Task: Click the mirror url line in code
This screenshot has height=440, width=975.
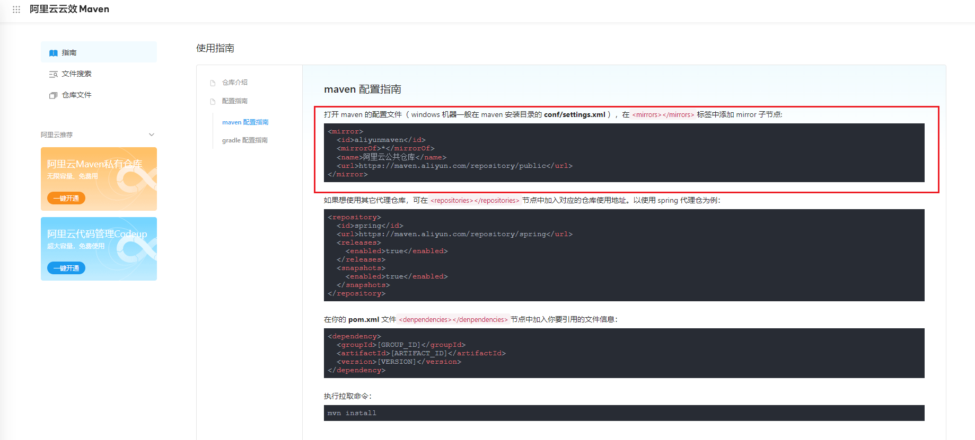Action: click(454, 166)
